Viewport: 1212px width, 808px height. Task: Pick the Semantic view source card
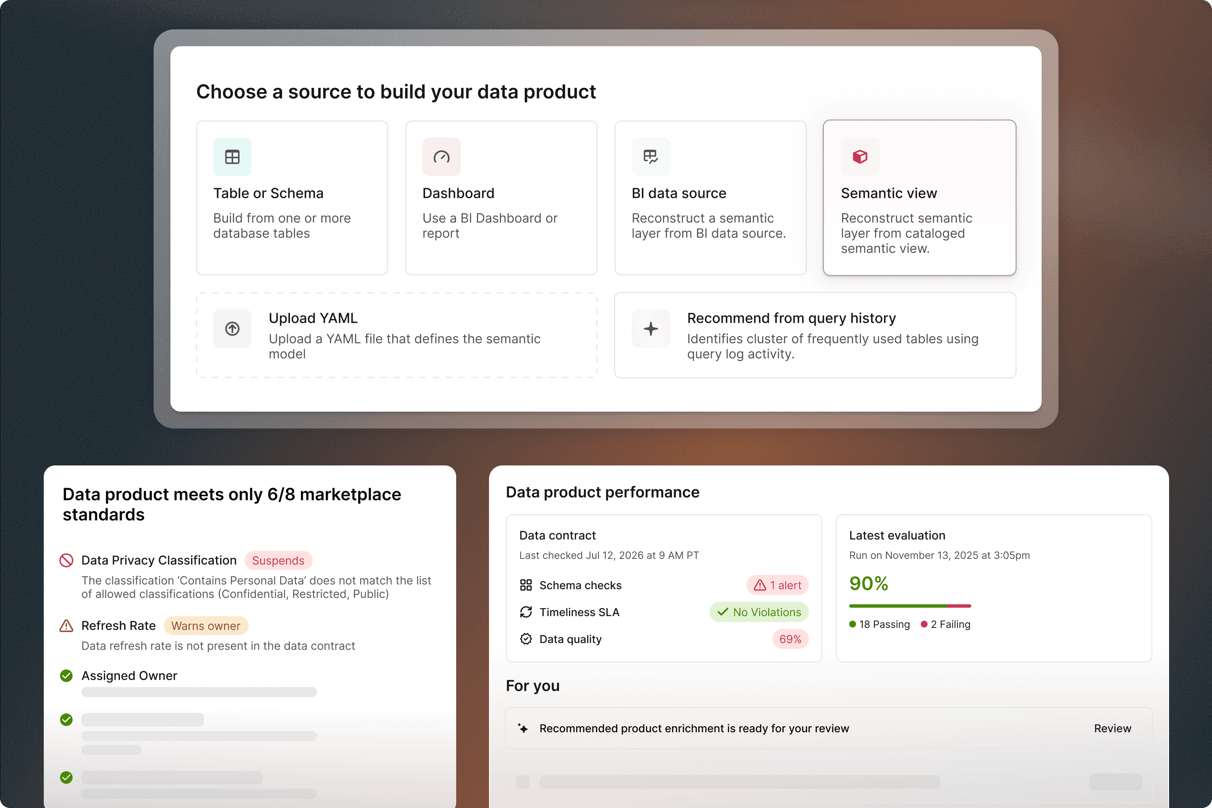click(x=920, y=198)
